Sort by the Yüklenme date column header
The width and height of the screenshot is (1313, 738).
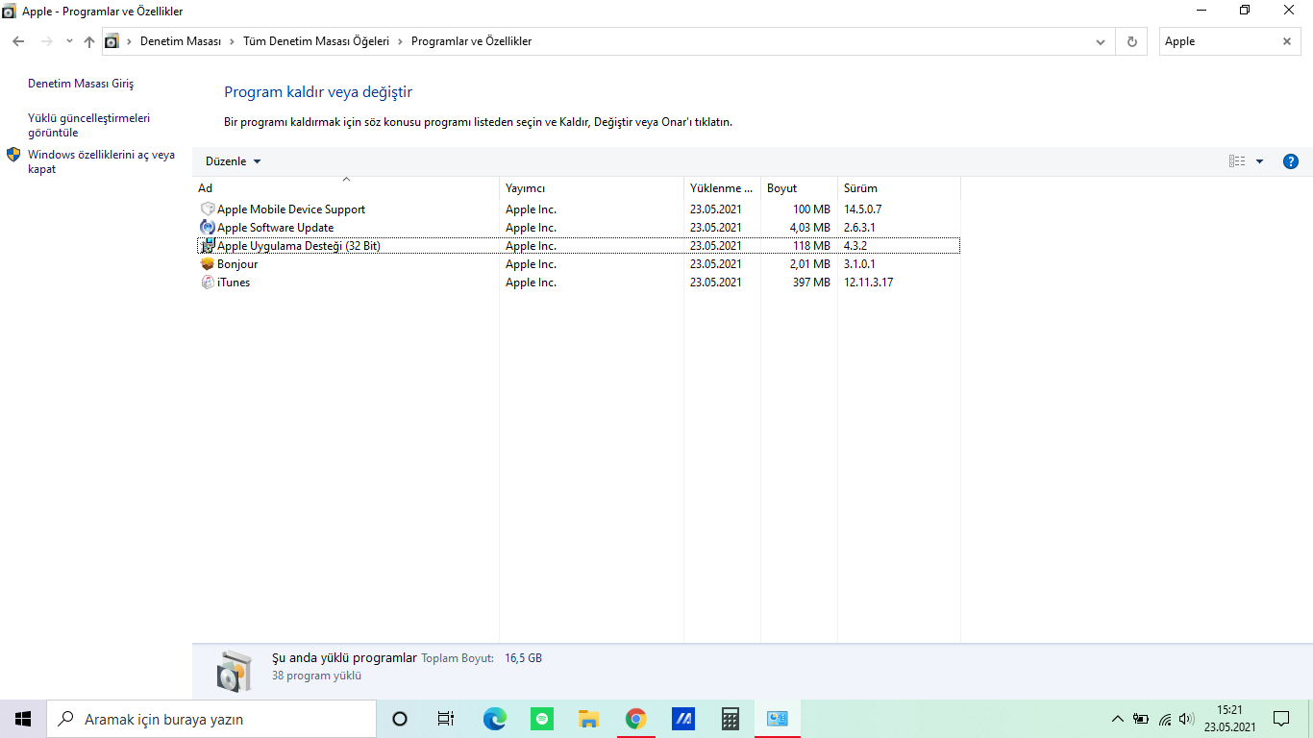click(x=722, y=188)
